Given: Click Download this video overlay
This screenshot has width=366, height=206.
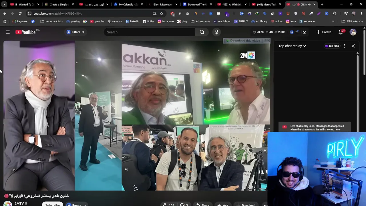Looking at the screenshot, I should [243, 41].
